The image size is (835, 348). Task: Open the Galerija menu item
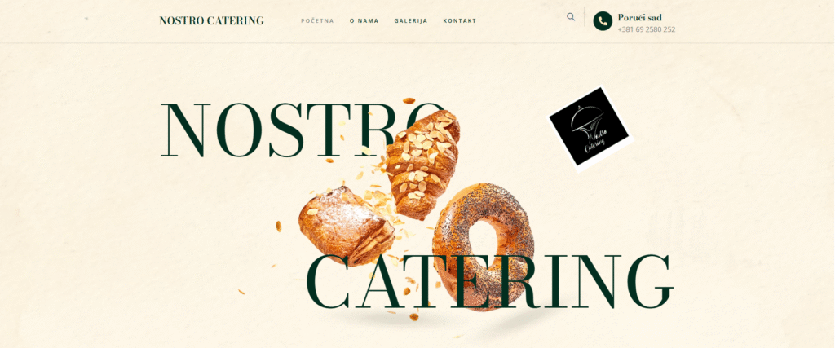411,21
